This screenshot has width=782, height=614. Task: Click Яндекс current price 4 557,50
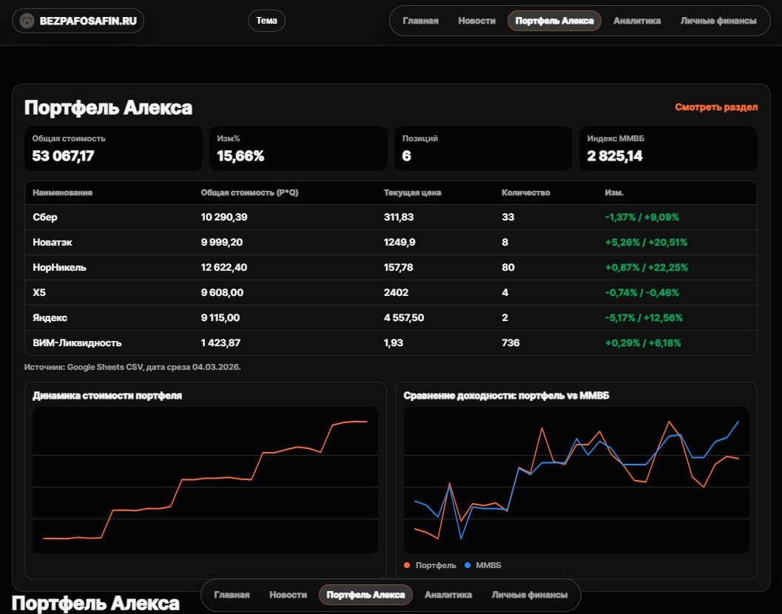[404, 317]
